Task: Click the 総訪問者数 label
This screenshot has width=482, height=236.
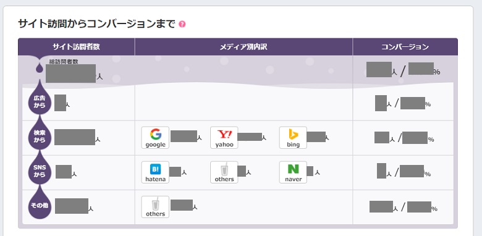Action: tap(64, 61)
